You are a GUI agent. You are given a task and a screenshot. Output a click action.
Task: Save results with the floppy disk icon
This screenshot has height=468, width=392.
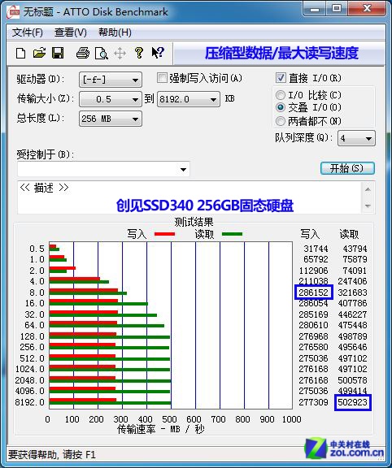point(58,53)
